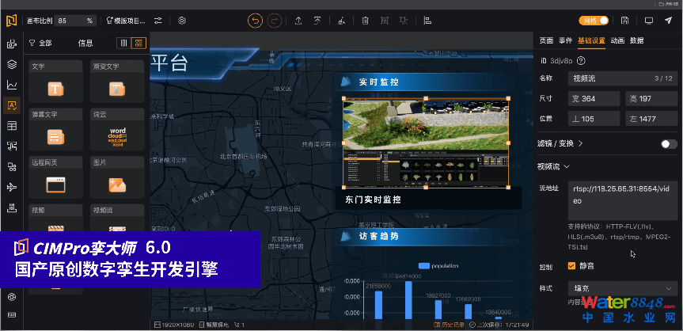Click the save icon in top toolbar
The width and height of the screenshot is (683, 331).
(625, 21)
